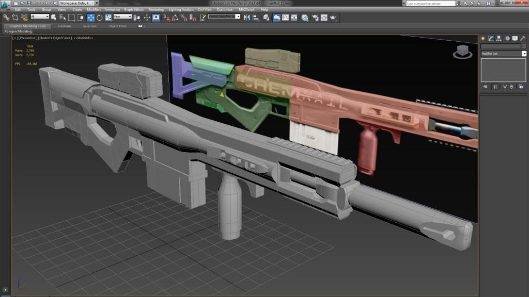Screen dimensions: 529x297
Task: Open the Material Editor
Action: click(x=305, y=18)
